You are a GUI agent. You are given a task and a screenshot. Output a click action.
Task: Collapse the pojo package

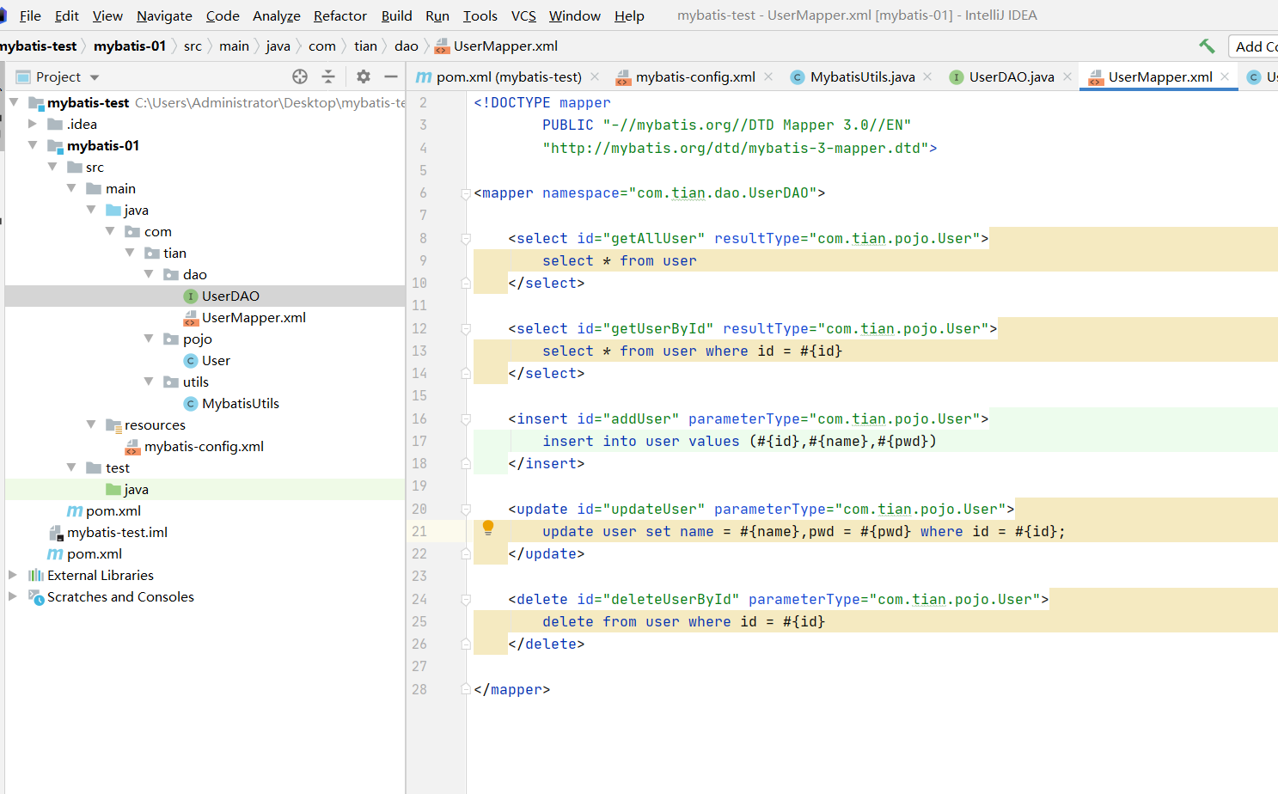pyautogui.click(x=149, y=339)
